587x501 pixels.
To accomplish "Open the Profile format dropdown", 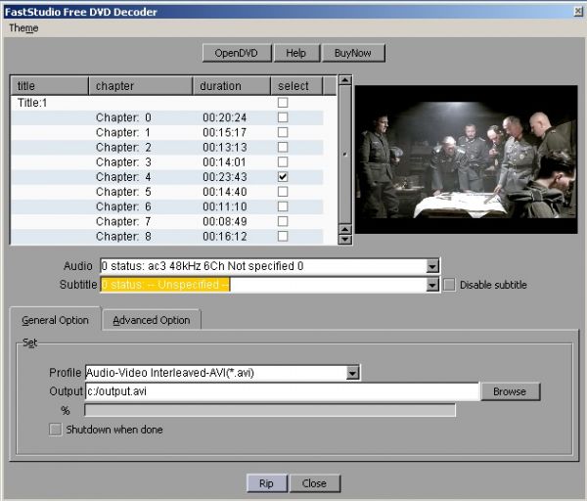I will pos(353,373).
